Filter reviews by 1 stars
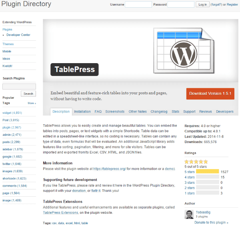Viewport: 240px width, 227px height. (190, 193)
